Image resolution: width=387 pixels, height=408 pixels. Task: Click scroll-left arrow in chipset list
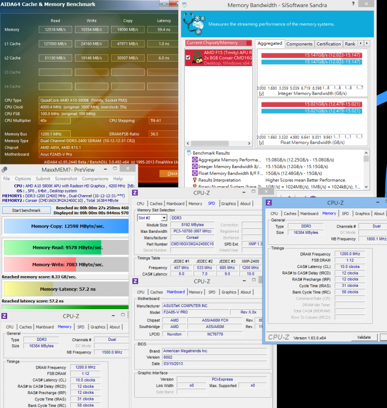188,143
